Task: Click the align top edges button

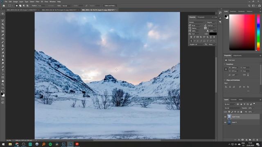Action: [240, 87]
